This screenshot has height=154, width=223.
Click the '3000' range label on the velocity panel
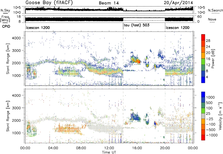pyautogui.click(x=16, y=108)
